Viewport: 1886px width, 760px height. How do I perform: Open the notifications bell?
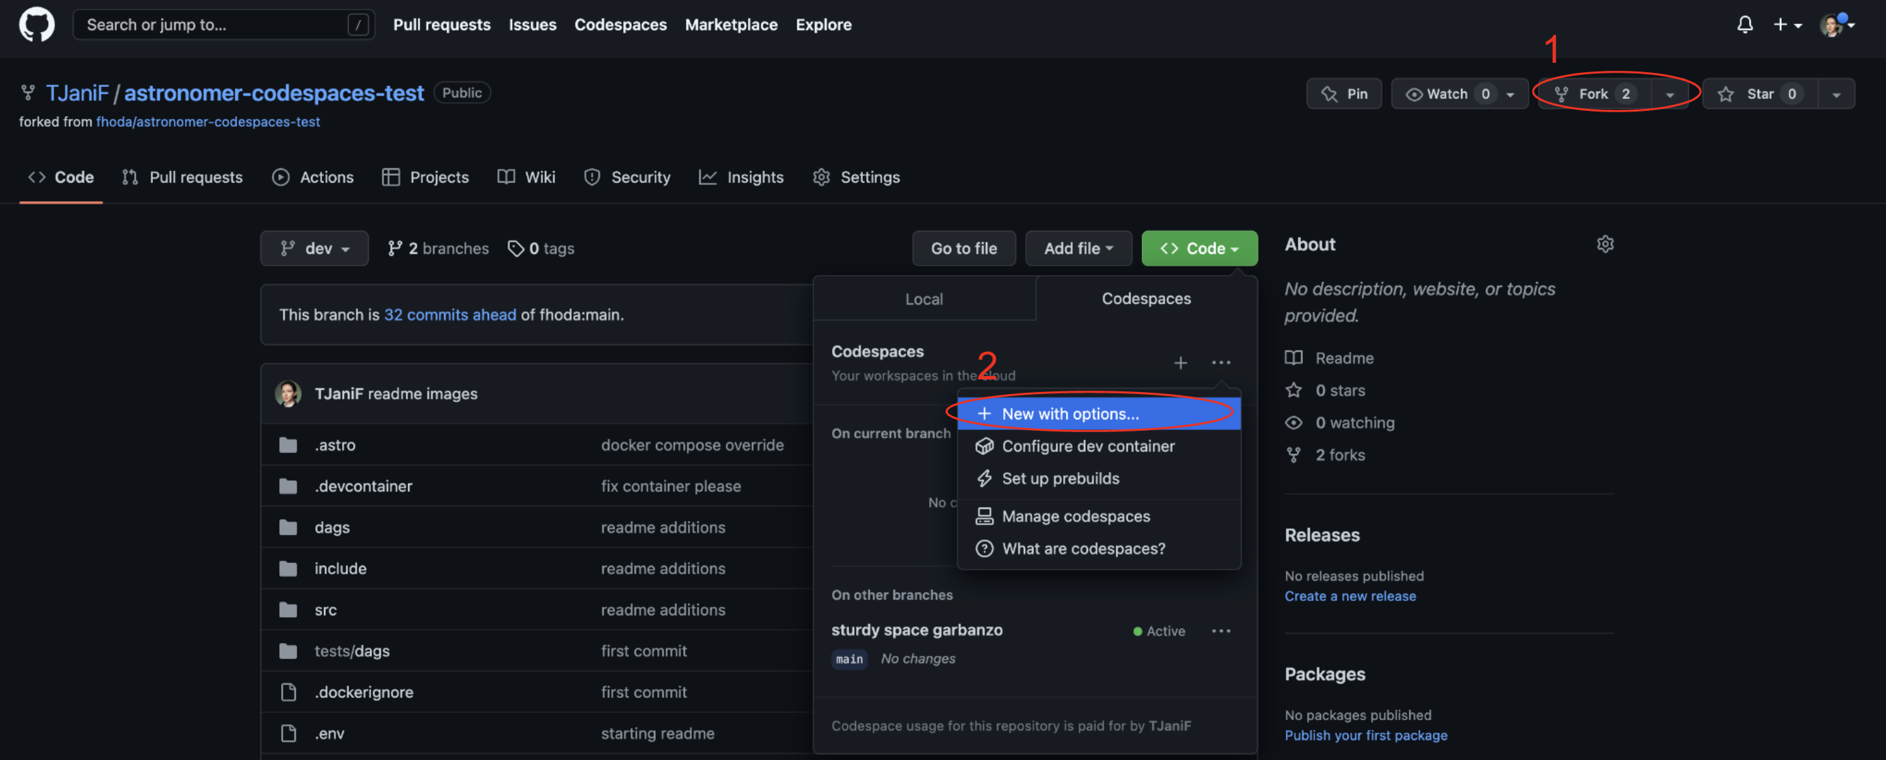tap(1744, 25)
